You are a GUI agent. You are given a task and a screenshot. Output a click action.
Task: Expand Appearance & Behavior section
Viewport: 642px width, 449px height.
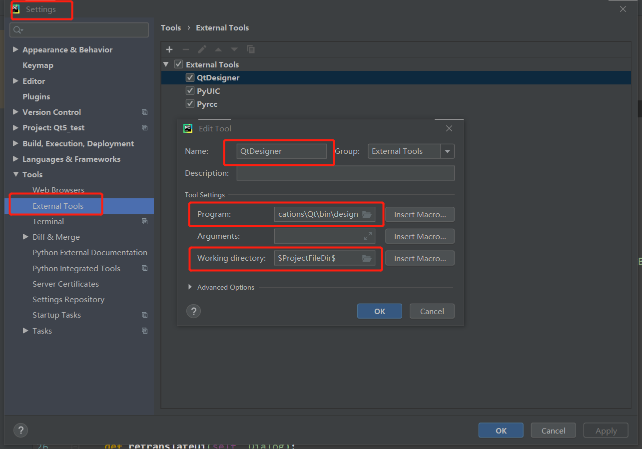[15, 49]
